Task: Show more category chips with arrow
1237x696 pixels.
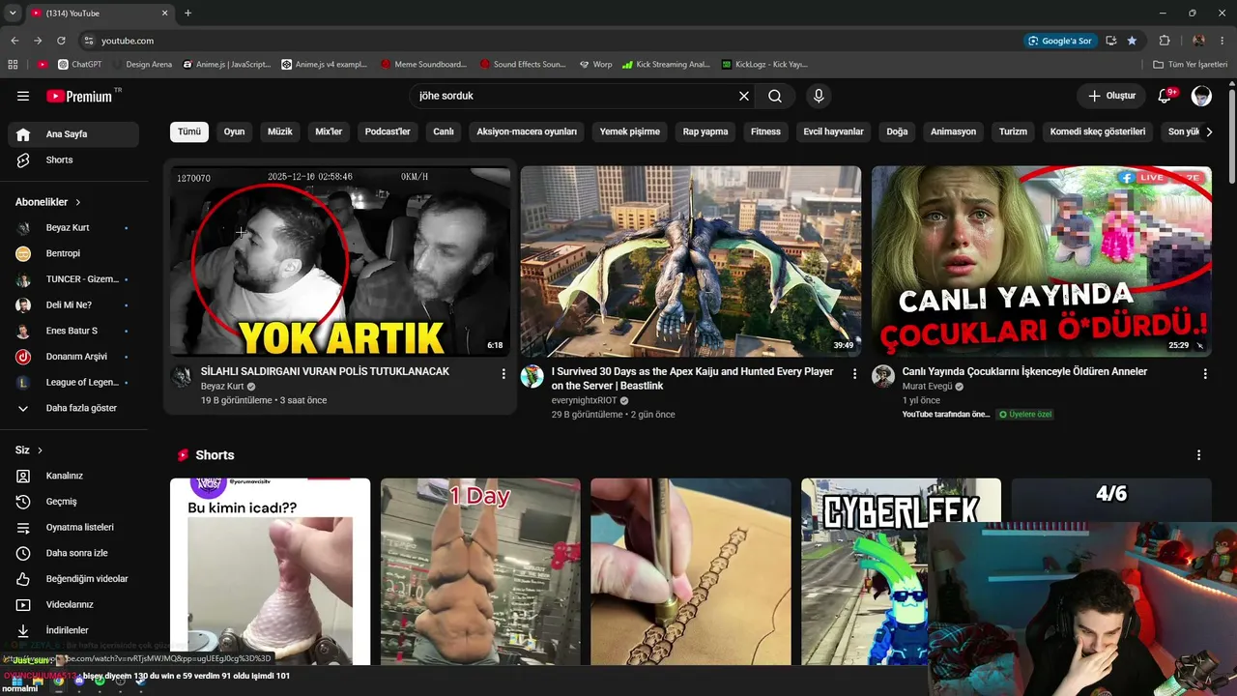Action: click(1209, 131)
